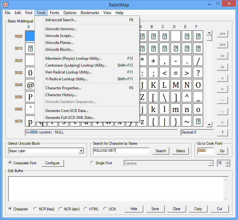Open the Bookmarks menu

[x=90, y=13]
